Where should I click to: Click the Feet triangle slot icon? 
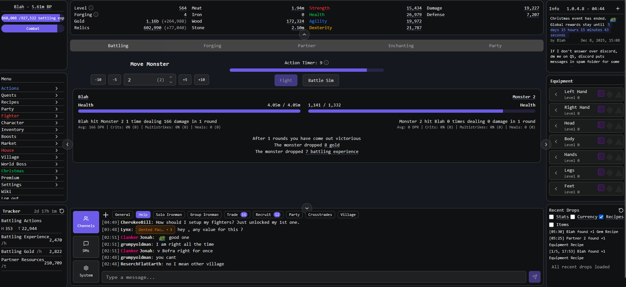(618, 189)
